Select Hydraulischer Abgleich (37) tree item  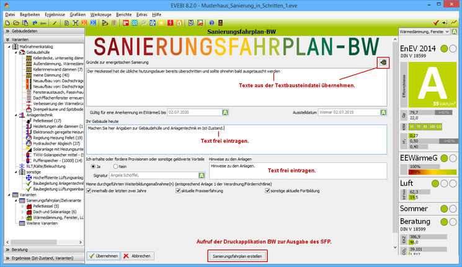(56, 143)
